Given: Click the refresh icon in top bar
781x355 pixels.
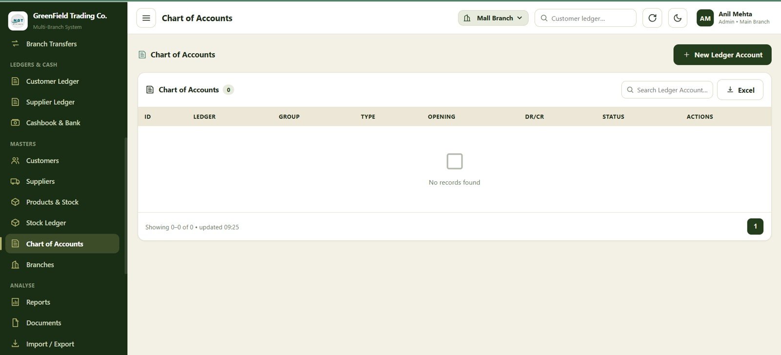Looking at the screenshot, I should (652, 18).
